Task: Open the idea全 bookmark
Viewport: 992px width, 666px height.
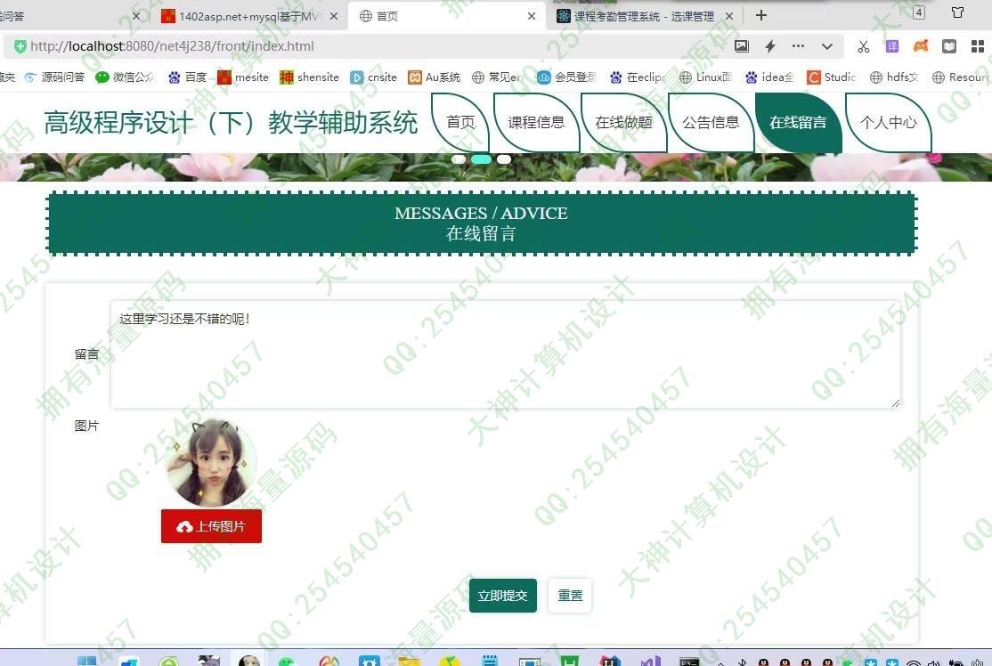Action: pyautogui.click(x=769, y=77)
